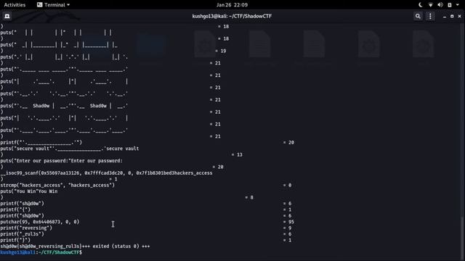Open a new terminal tab button

(x=7, y=16)
